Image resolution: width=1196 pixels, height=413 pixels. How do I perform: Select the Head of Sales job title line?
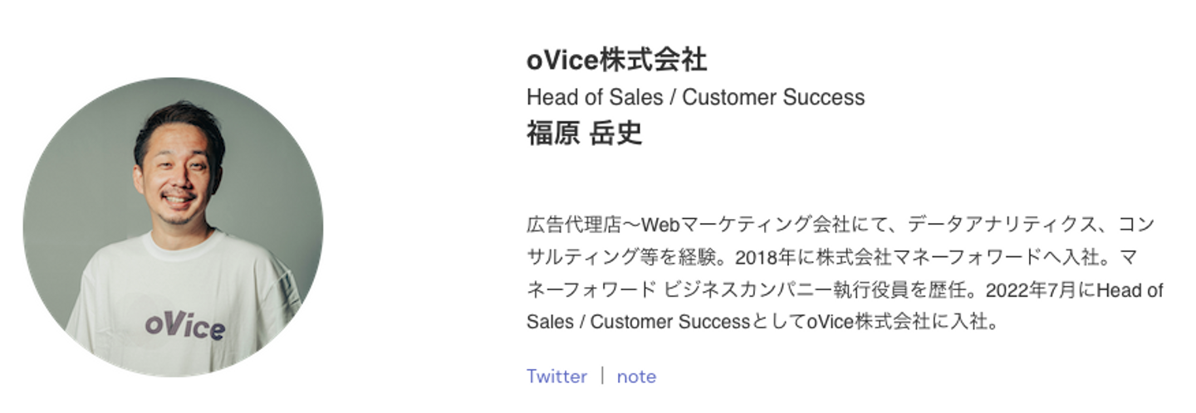coord(695,98)
